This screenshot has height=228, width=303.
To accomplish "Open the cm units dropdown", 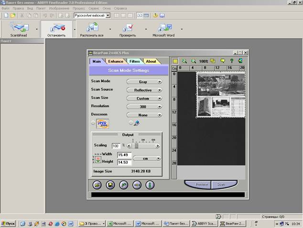I will click(147, 159).
